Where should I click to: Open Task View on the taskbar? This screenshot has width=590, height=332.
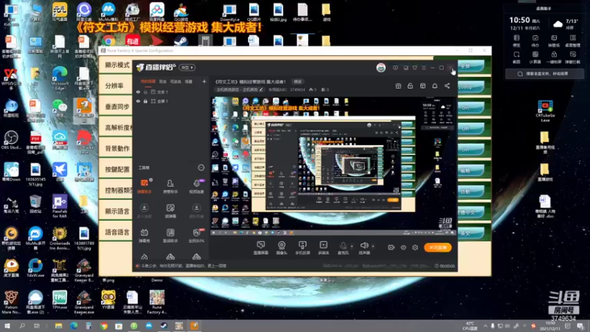tap(36, 326)
